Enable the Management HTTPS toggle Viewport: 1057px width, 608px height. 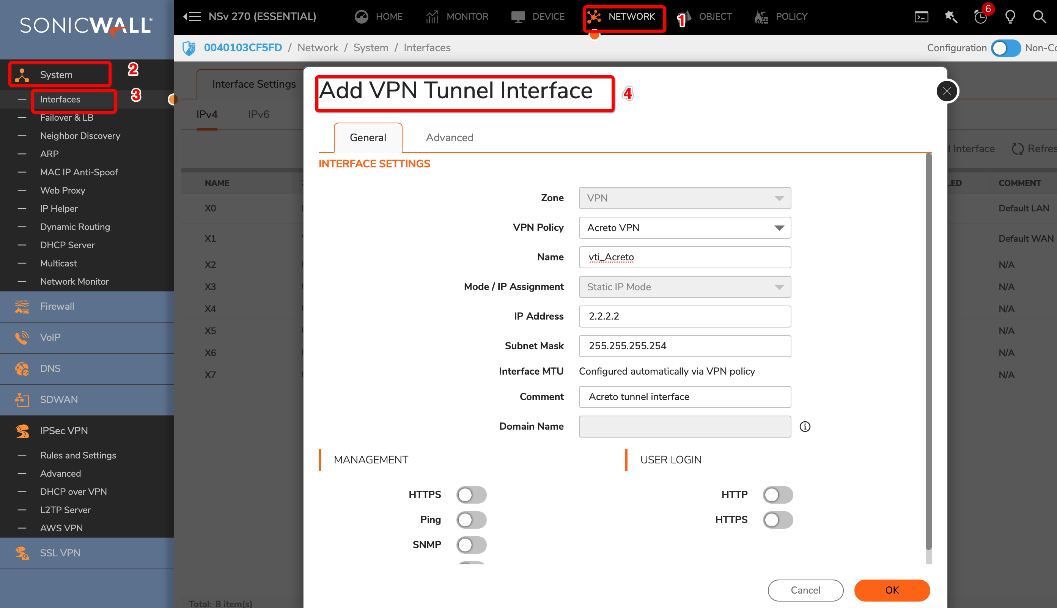471,495
